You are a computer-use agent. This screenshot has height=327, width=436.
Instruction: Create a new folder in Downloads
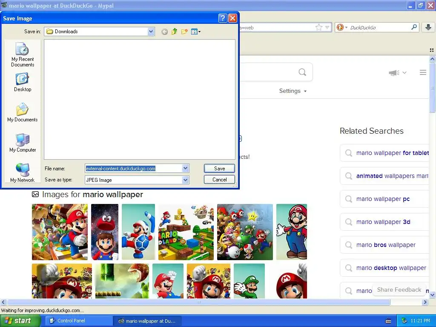click(184, 32)
